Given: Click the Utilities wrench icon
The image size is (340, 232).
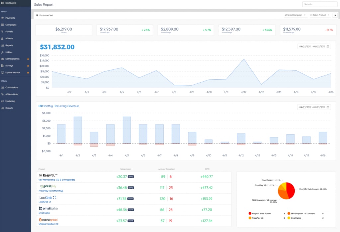Looking at the screenshot, I should (2, 52).
